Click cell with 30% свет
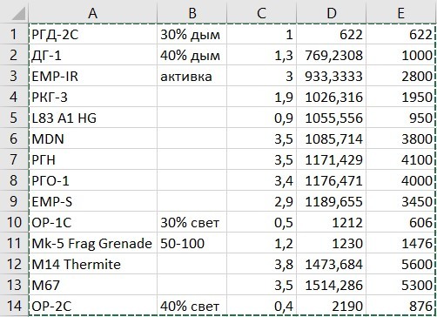 tap(192, 222)
